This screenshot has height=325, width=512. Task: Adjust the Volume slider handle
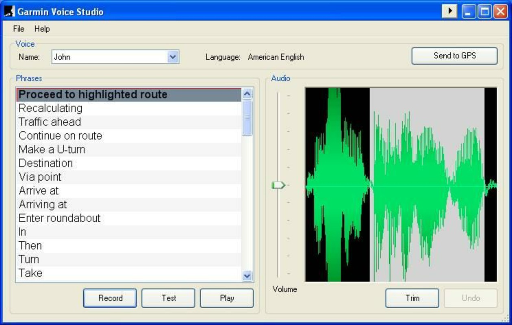point(278,186)
